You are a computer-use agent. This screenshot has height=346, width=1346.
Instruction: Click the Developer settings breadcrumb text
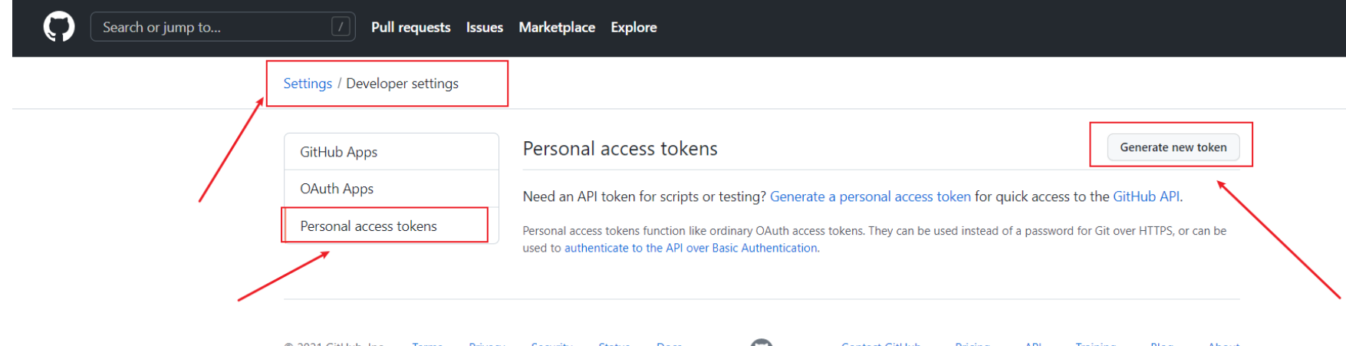click(402, 84)
